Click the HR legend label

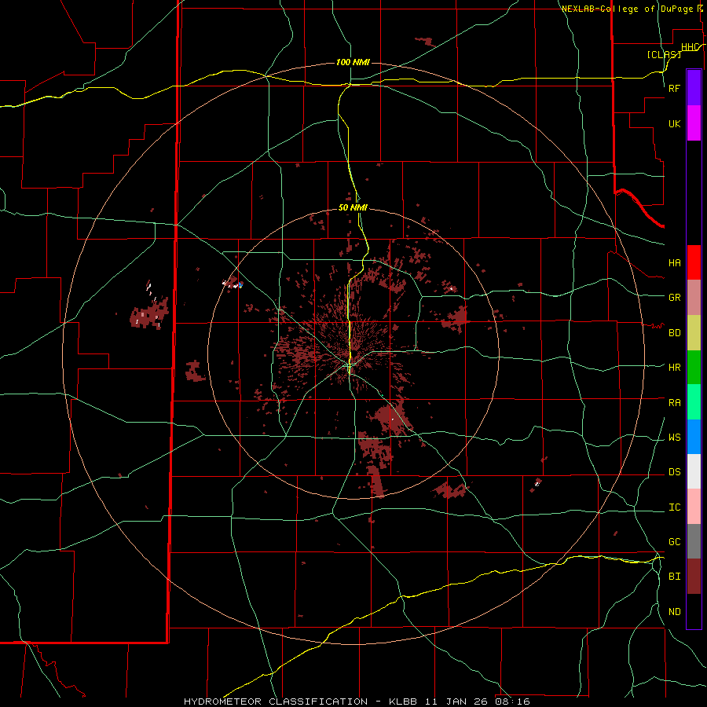coord(674,367)
